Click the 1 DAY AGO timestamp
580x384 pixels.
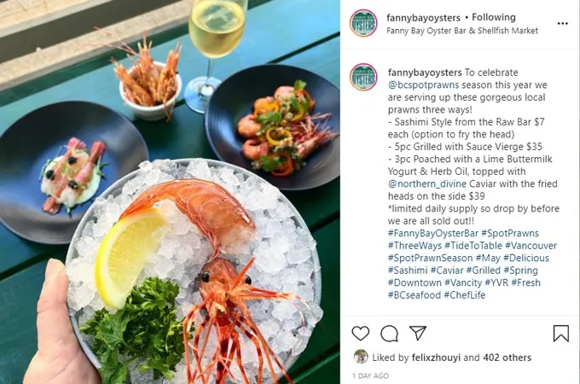pyautogui.click(x=370, y=375)
